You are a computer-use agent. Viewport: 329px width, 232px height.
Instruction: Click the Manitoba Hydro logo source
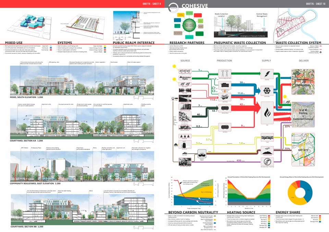(x=185, y=78)
